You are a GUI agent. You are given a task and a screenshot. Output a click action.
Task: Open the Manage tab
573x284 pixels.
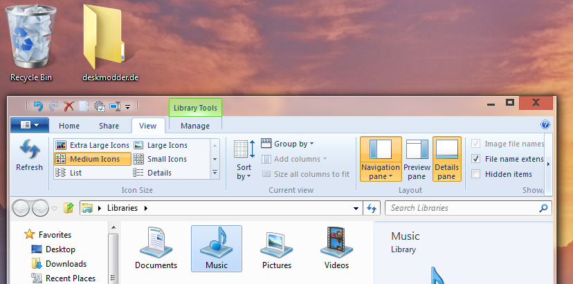[x=195, y=126]
